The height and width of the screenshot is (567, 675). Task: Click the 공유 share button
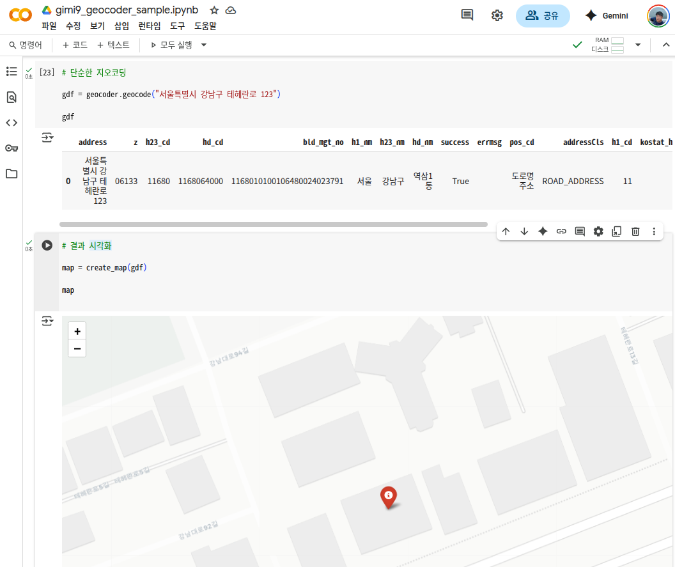pyautogui.click(x=542, y=16)
